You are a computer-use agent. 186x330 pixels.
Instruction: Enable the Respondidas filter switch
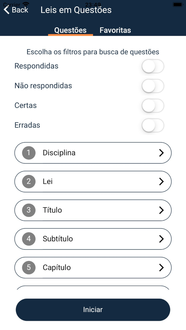[x=153, y=66]
